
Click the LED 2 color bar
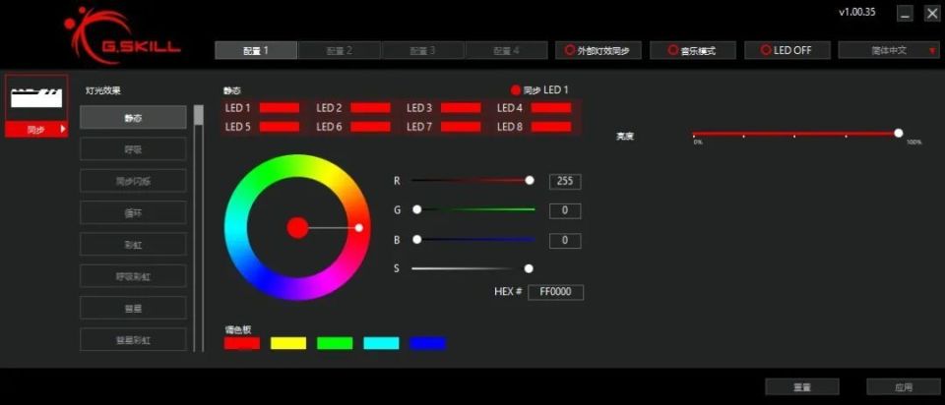click(x=370, y=108)
